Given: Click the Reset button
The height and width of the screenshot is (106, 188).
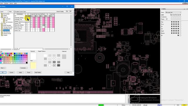Looking at the screenshot, I should click(29, 72).
